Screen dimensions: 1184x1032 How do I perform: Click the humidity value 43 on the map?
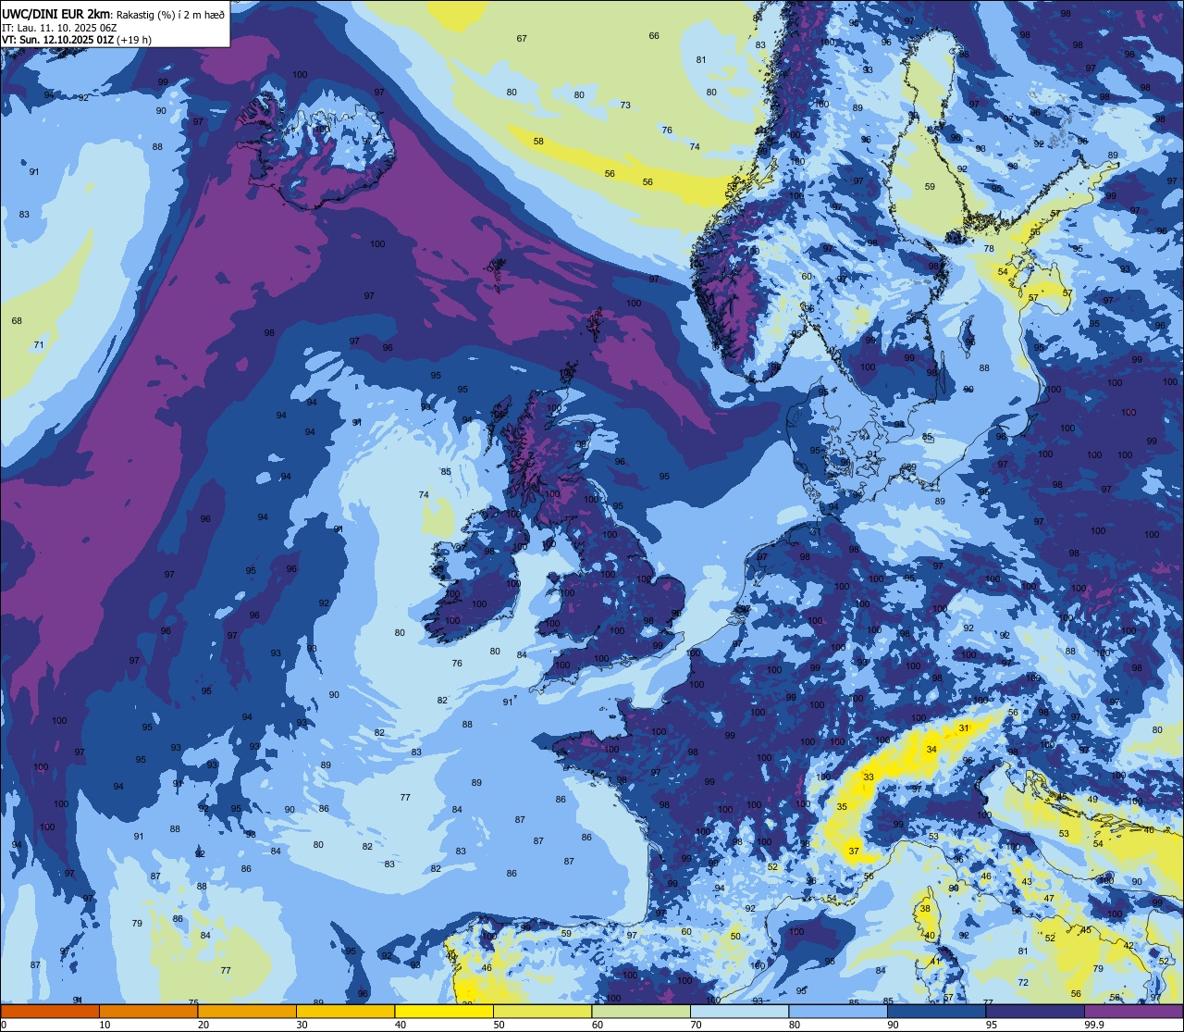[x=1027, y=882]
